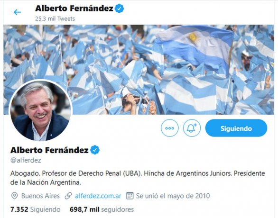Open the 698,7 mil seguidores list
The height and width of the screenshot is (218, 278).
pyautogui.click(x=102, y=209)
